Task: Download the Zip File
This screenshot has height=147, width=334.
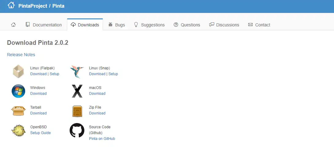Action: click(x=97, y=113)
